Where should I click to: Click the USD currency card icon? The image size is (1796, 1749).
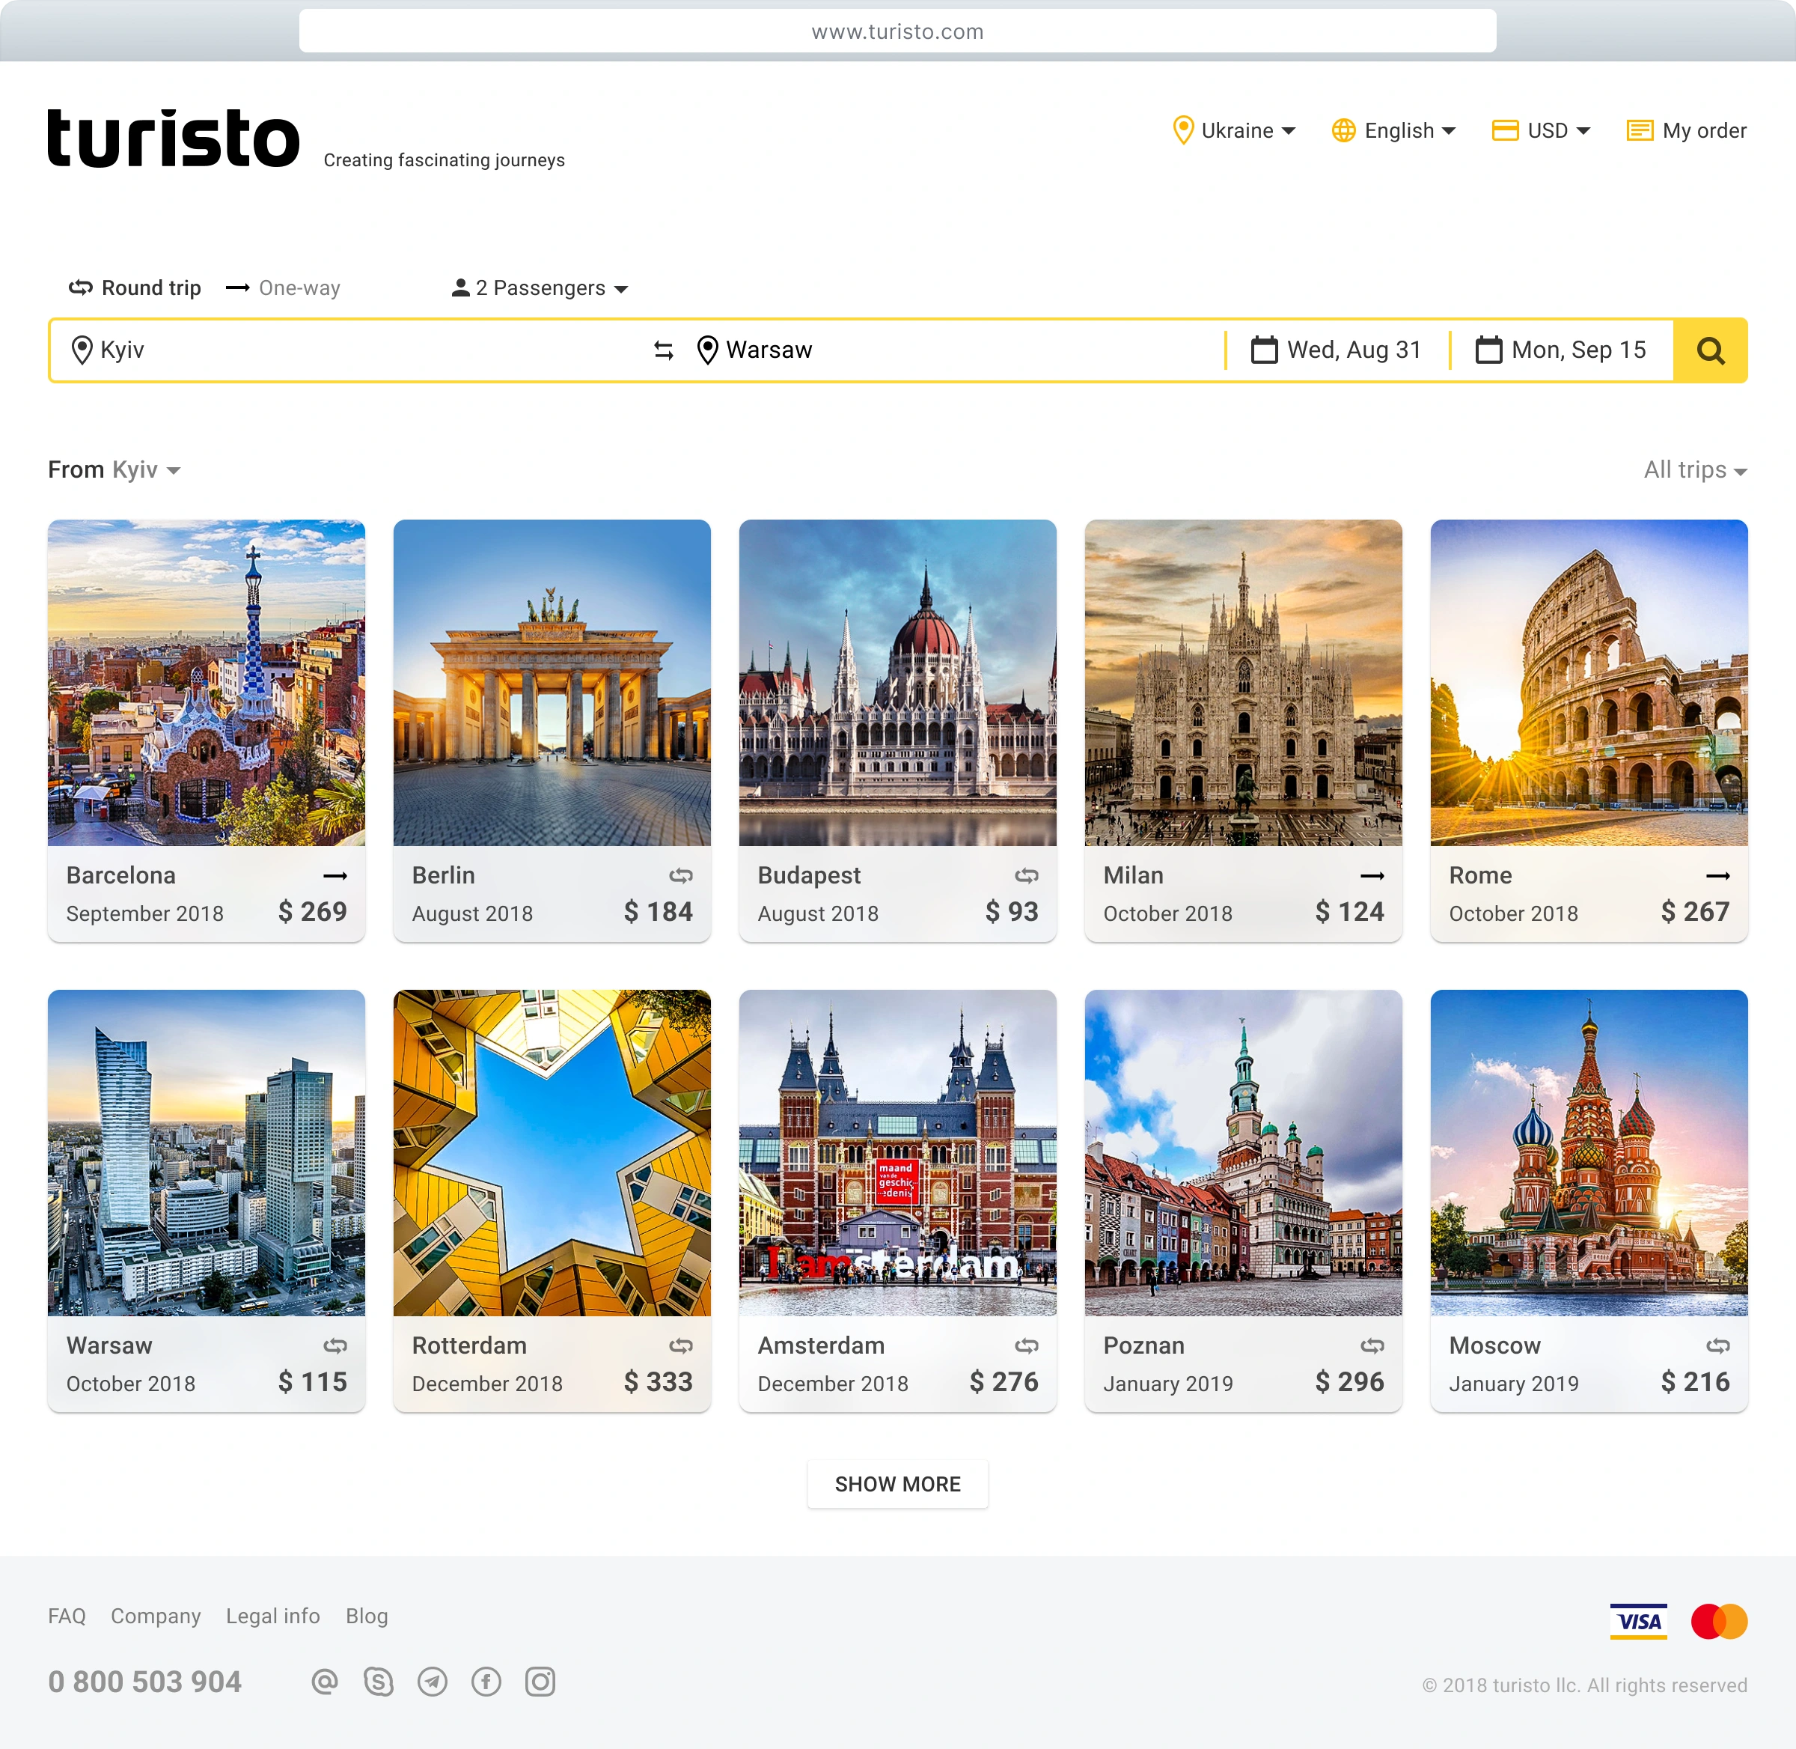tap(1505, 130)
